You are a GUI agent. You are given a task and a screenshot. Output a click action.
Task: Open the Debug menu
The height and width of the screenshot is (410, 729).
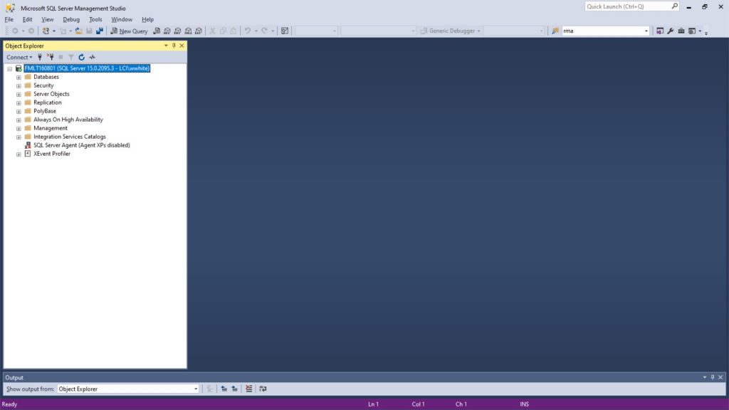[71, 19]
